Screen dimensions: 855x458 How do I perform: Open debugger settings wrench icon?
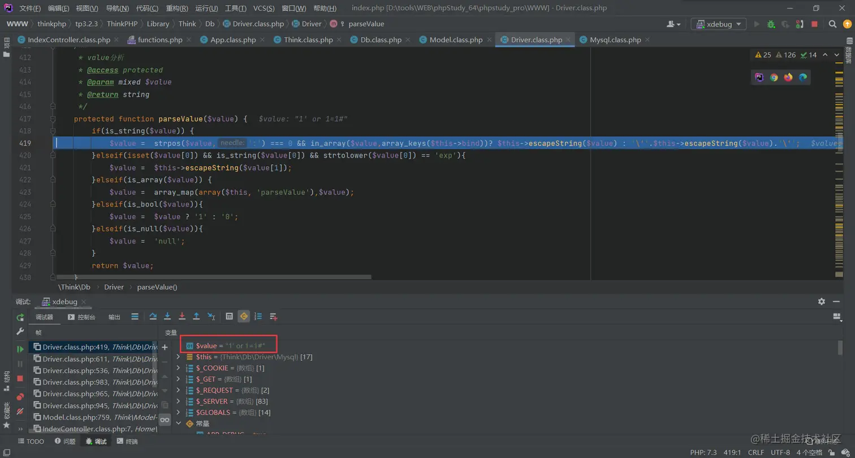(20, 331)
